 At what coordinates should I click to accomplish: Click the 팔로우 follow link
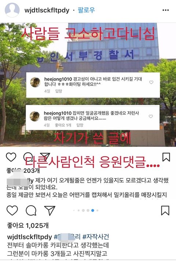pos(86,10)
